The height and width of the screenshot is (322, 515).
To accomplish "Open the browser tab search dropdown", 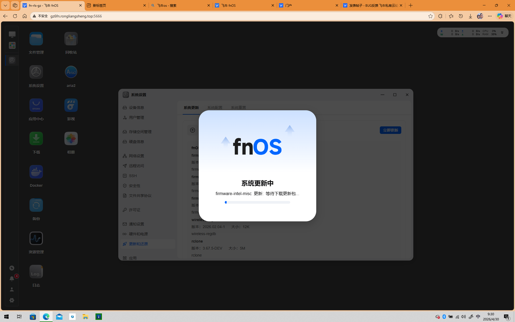I will click(x=5, y=5).
